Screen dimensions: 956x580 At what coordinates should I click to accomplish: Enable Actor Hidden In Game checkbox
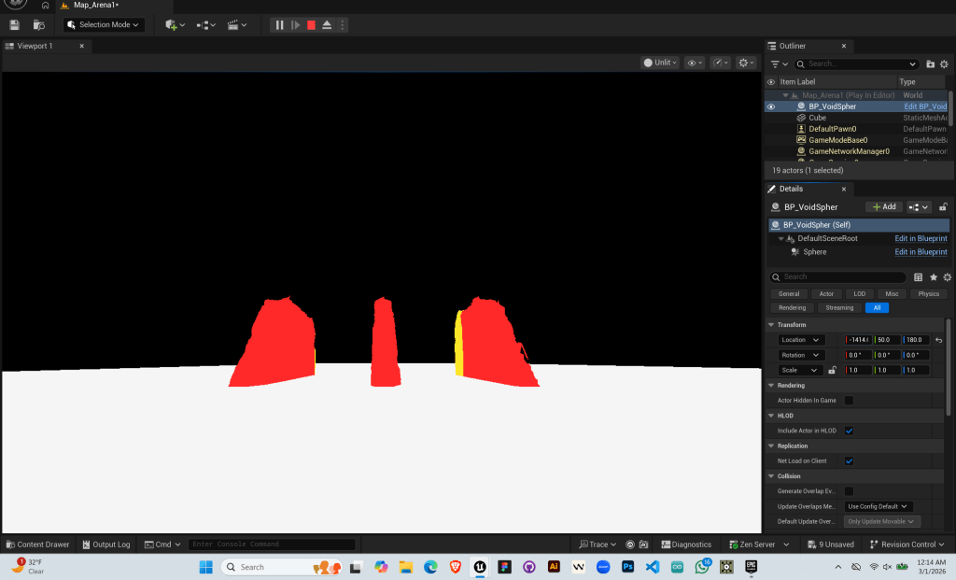point(849,401)
